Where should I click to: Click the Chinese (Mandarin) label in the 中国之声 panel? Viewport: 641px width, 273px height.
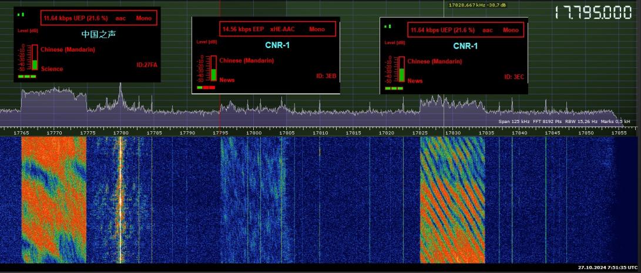[68, 49]
